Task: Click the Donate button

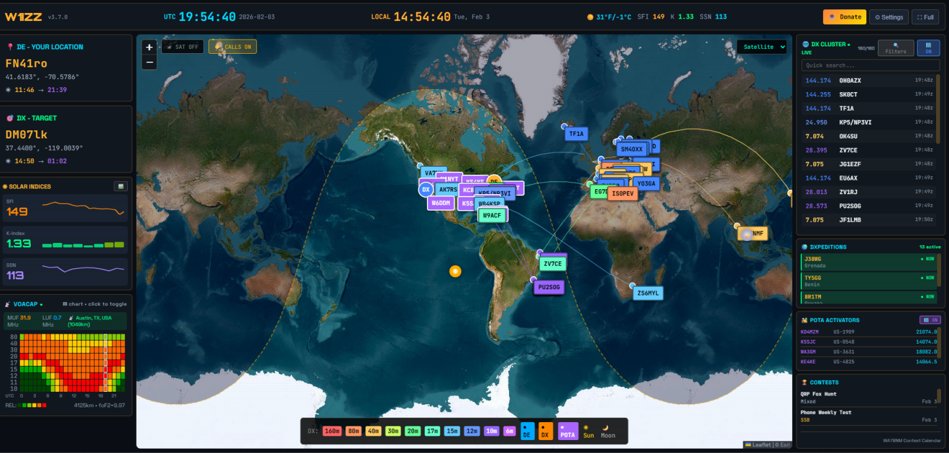Action: click(x=844, y=17)
